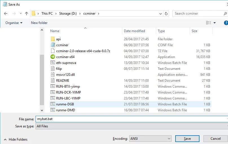Sort by Date modified column
Viewport: 228px width, 144px height.
coord(134,31)
